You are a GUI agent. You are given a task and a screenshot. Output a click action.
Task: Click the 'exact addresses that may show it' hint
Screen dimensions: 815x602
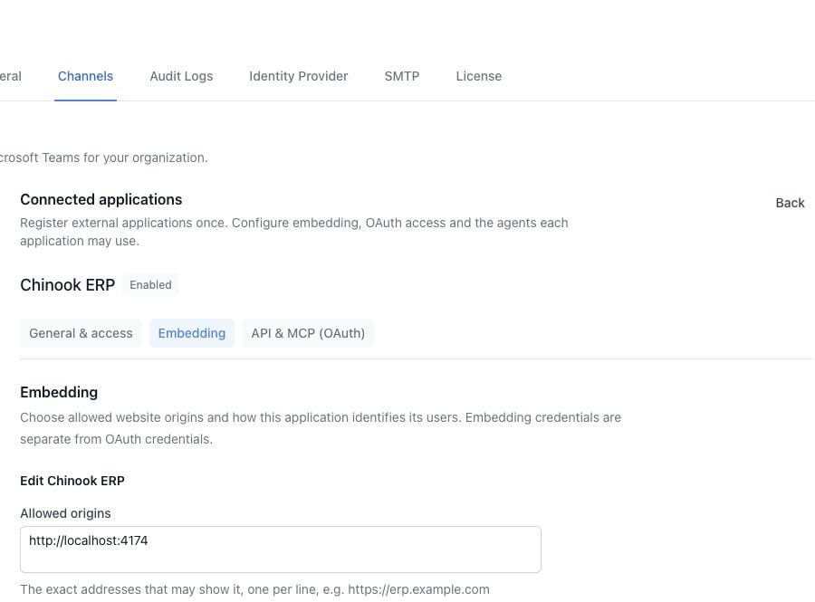[x=254, y=589]
